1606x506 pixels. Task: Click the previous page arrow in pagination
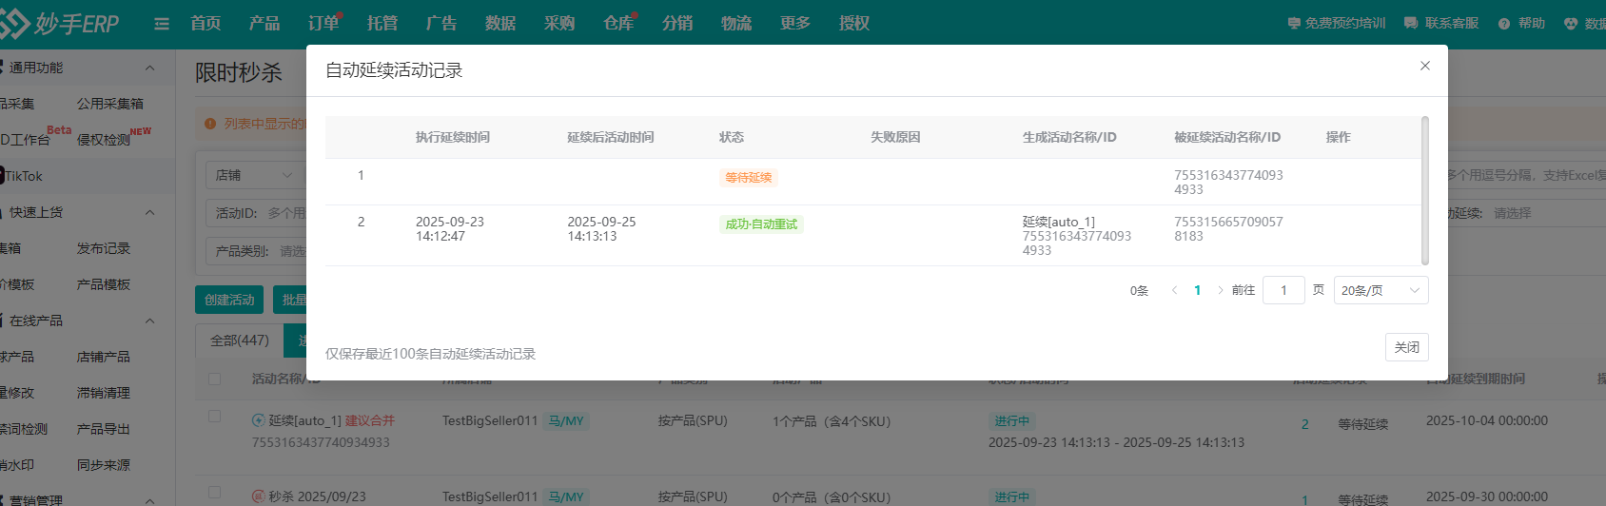(1175, 290)
